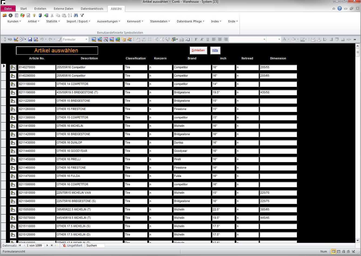361x256 pixels.
Task: Open the Formular object combo box
Action: [75, 39]
